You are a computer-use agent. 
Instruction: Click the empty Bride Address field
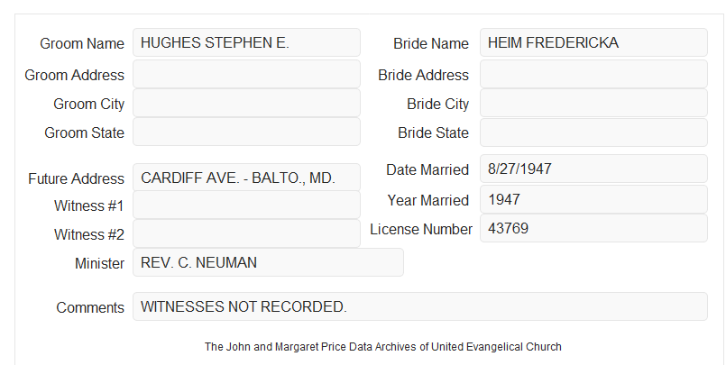click(593, 74)
